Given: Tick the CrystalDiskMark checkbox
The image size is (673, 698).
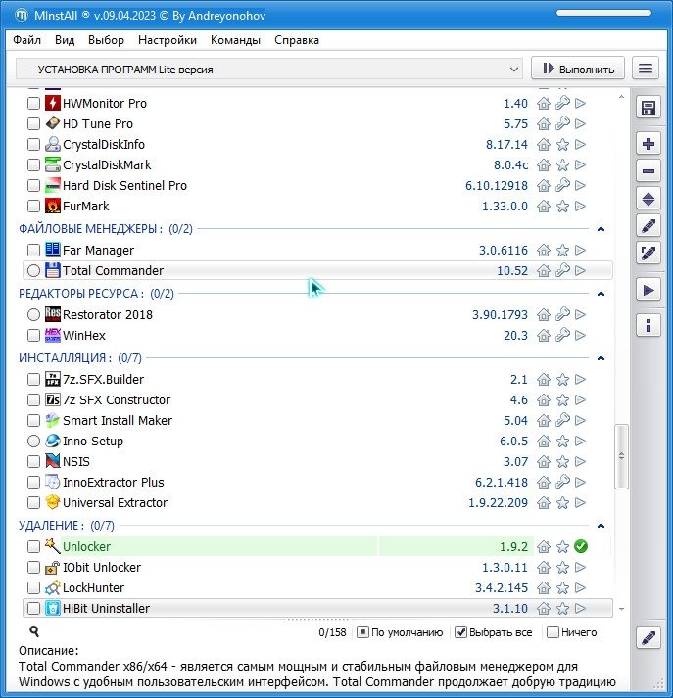Looking at the screenshot, I should (33, 165).
